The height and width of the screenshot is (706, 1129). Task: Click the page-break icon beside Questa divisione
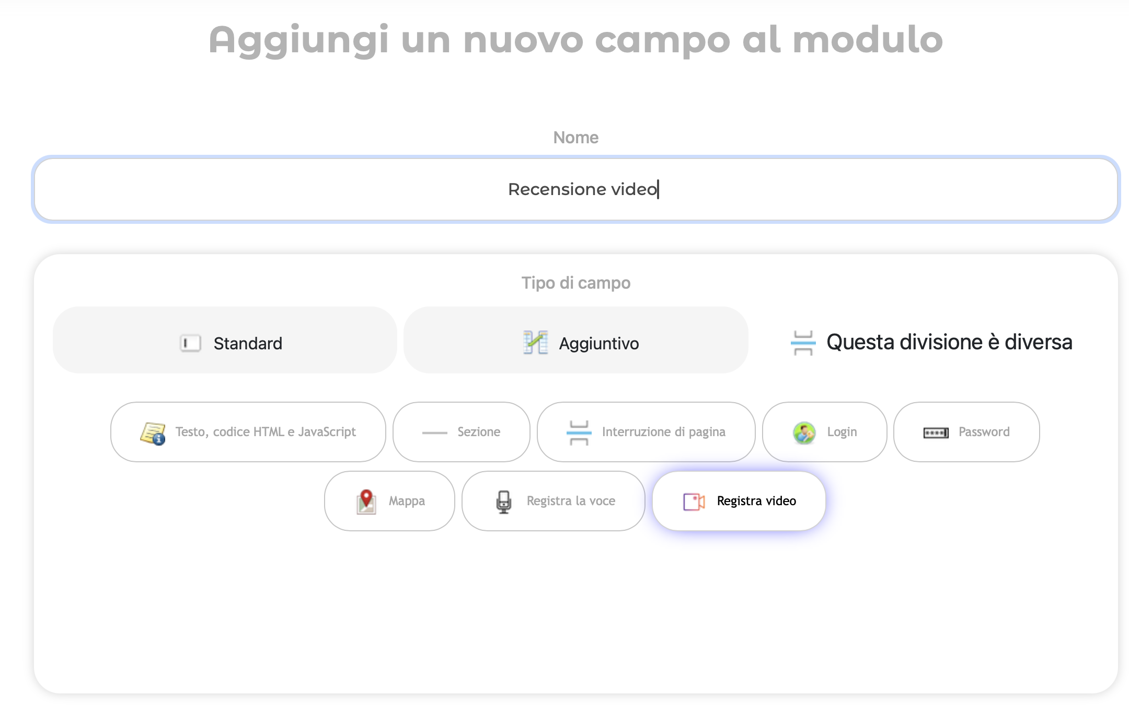click(803, 343)
